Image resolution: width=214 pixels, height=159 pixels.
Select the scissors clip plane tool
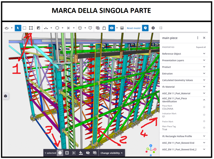coord(68,28)
